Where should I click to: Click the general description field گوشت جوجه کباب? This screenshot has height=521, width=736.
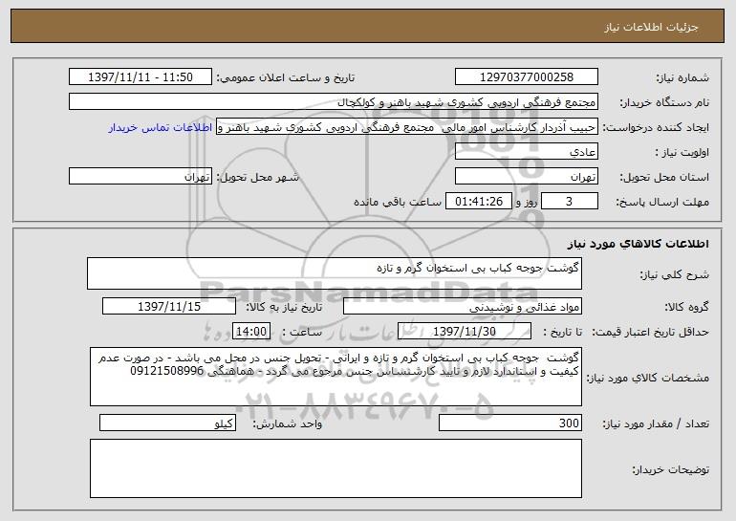click(x=335, y=273)
